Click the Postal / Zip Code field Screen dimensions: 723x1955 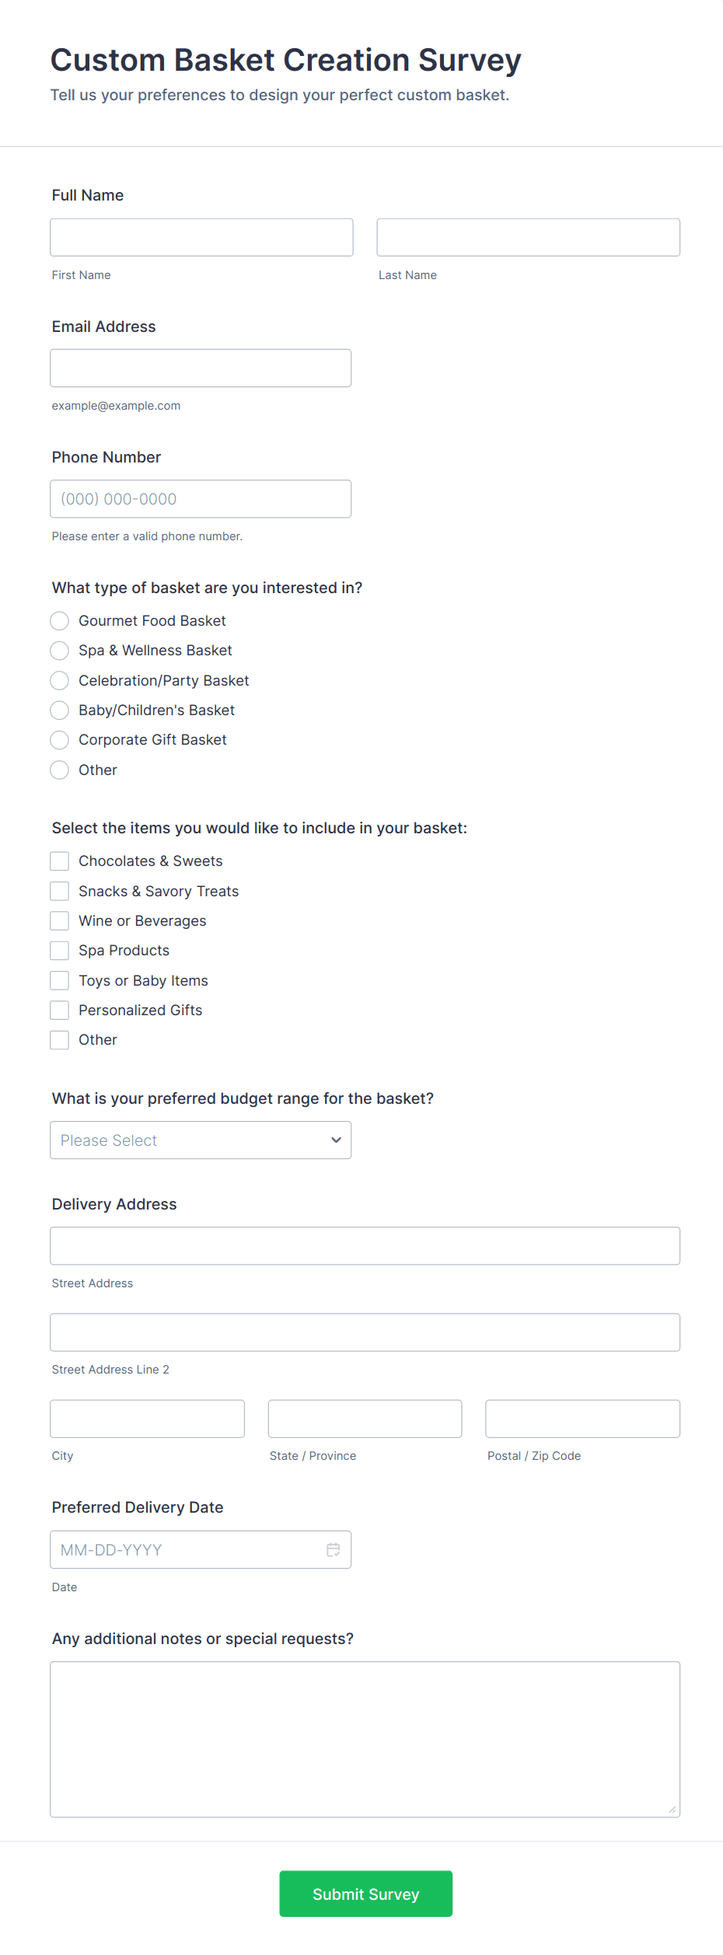click(582, 1419)
